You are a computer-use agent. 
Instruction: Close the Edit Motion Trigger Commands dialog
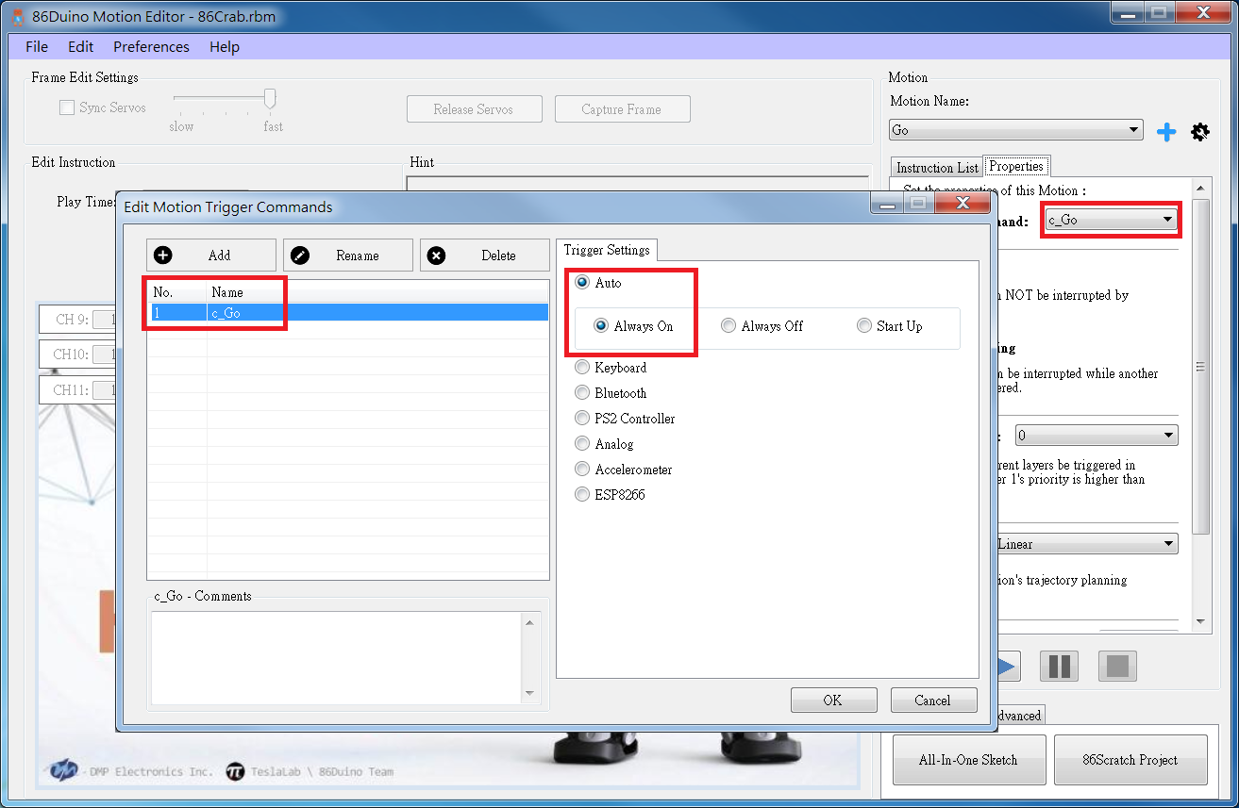[963, 205]
